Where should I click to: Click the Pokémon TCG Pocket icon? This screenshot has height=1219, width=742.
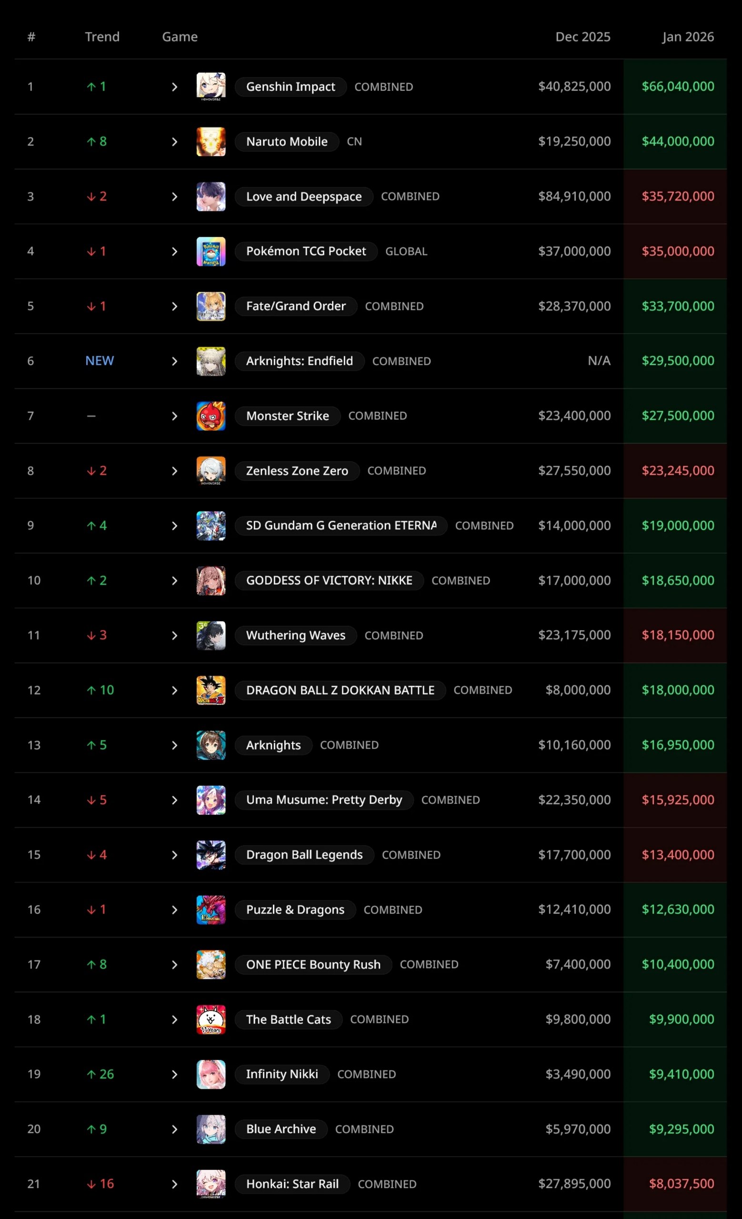(x=211, y=251)
